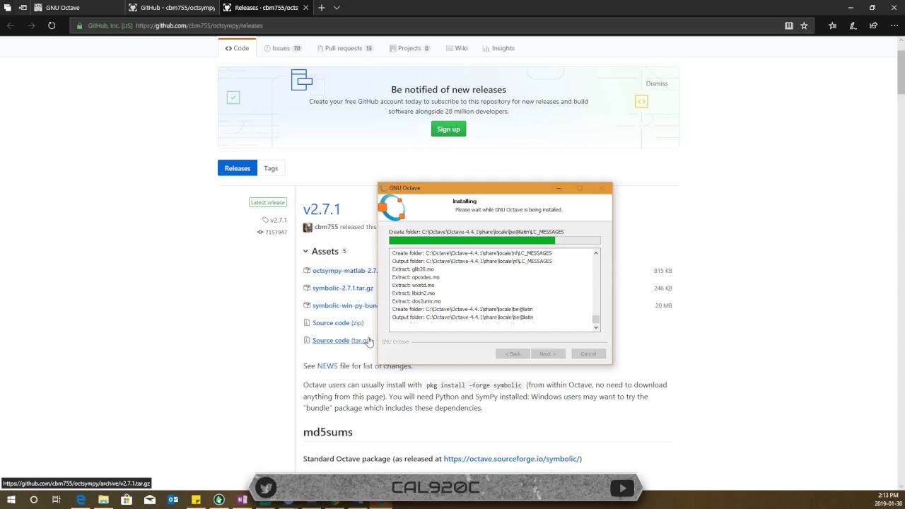The height and width of the screenshot is (509, 905).
Task: Click the green Sign up button
Action: tap(448, 129)
